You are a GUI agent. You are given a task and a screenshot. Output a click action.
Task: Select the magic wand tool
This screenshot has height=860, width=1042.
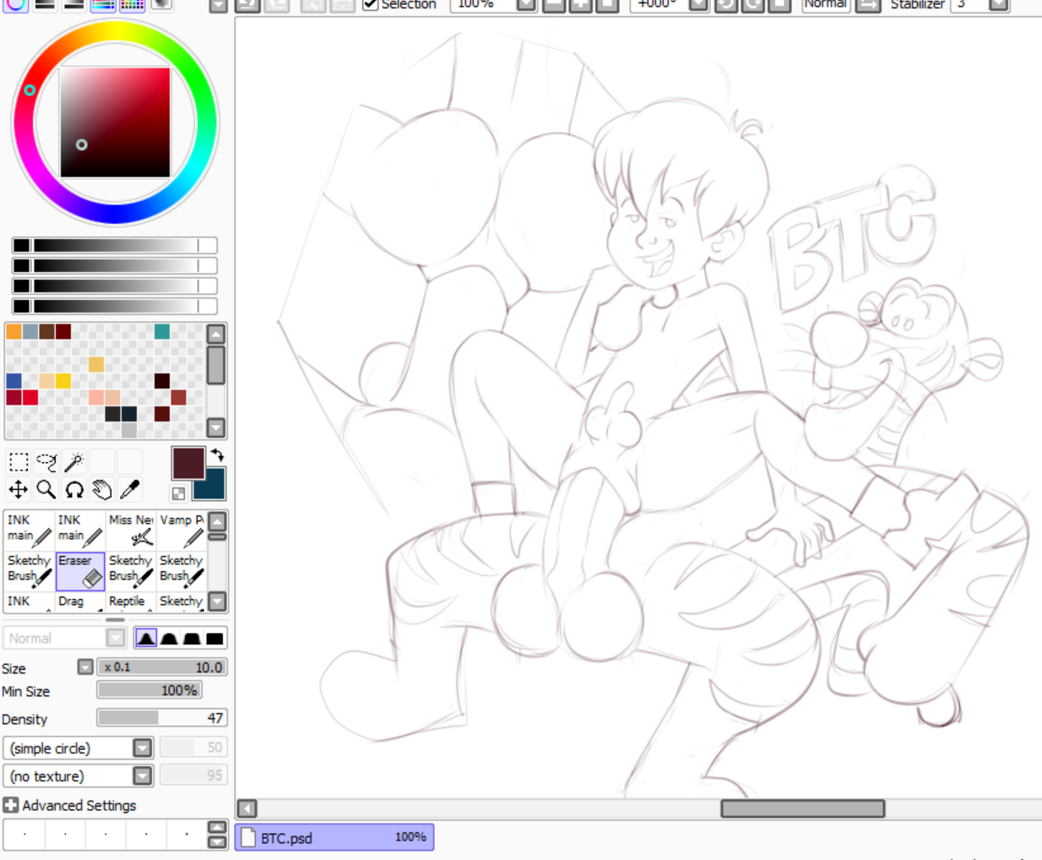click(x=74, y=461)
